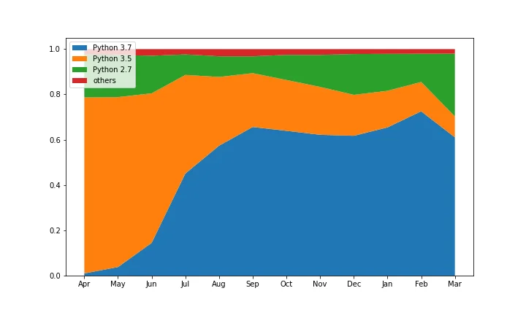526x315 pixels.
Task: Click the Sep x-axis label
Action: pyautogui.click(x=252, y=284)
